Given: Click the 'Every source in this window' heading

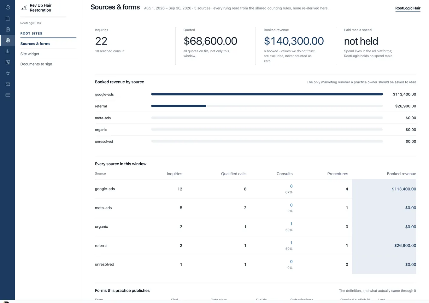Looking at the screenshot, I should pyautogui.click(x=121, y=164).
